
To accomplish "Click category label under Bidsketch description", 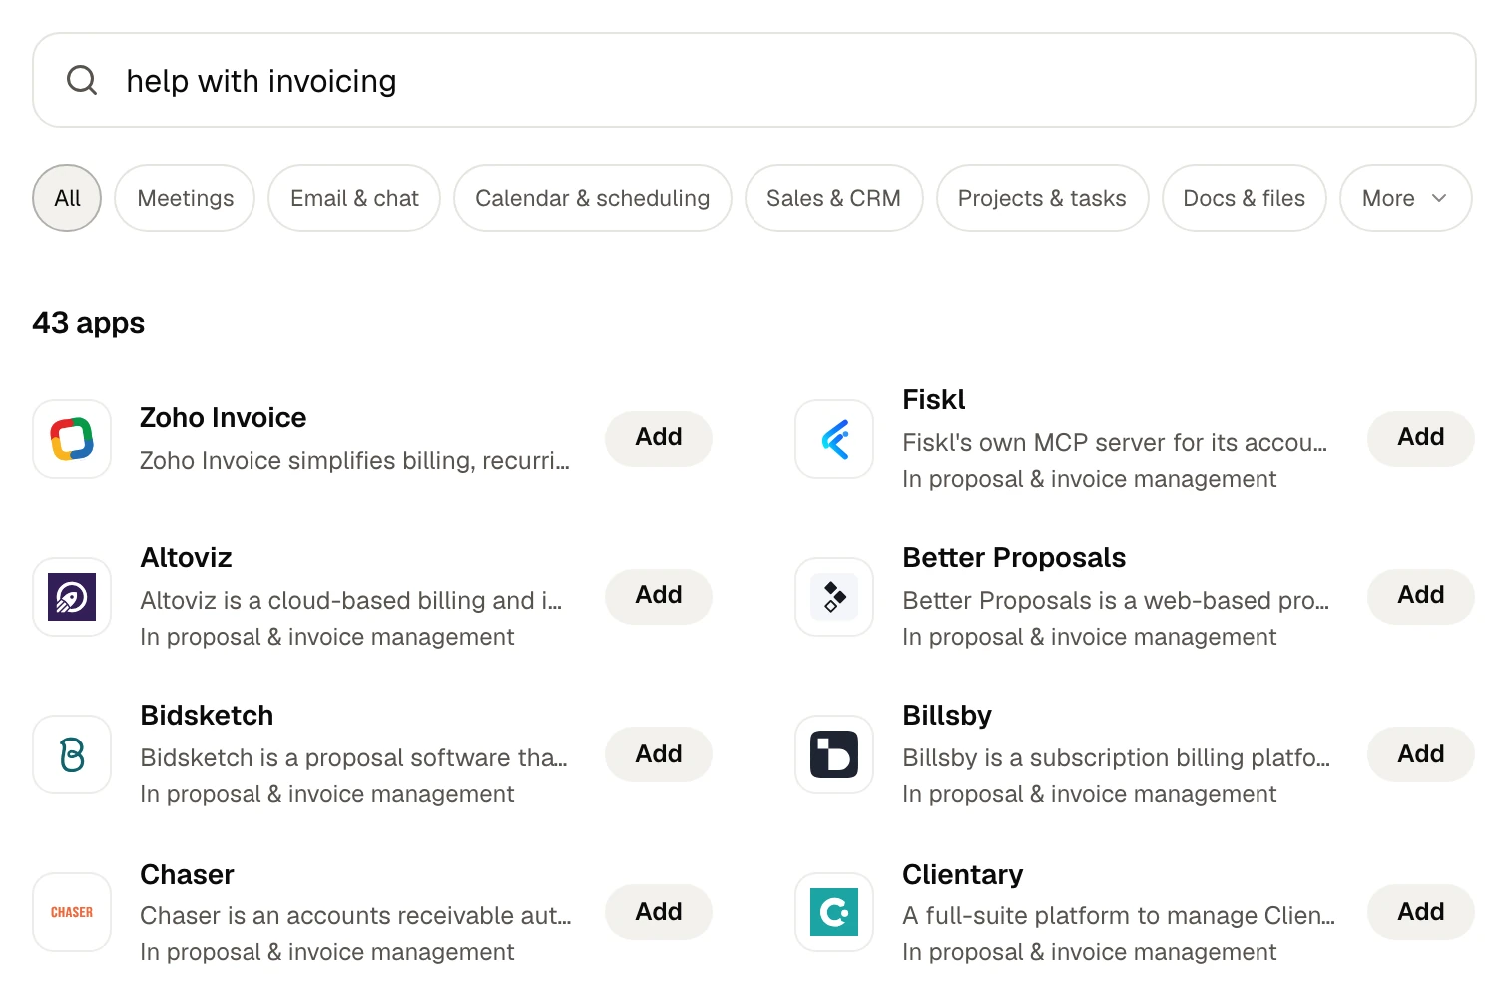I will [326, 794].
